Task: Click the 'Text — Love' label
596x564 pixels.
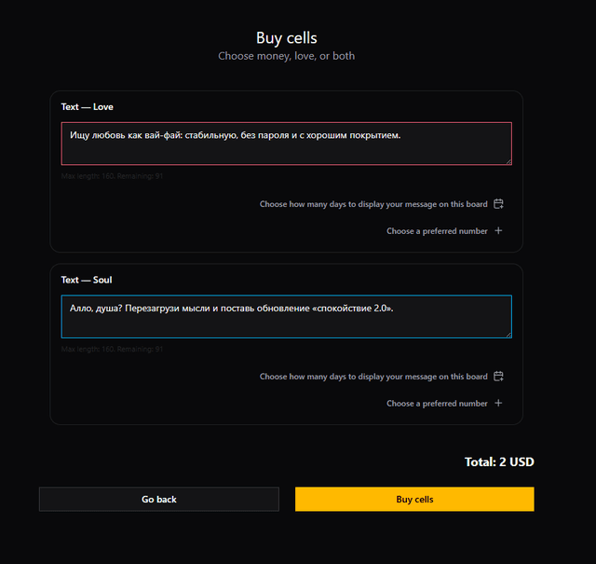Action: click(88, 107)
